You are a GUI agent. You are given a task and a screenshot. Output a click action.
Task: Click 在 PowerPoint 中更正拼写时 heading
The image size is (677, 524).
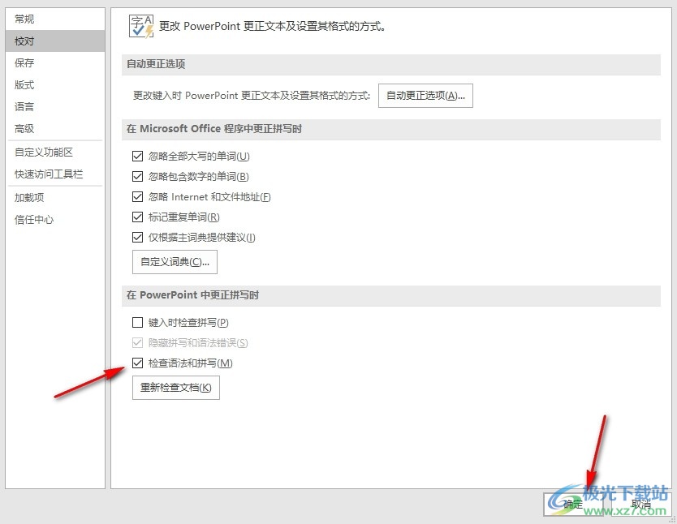pyautogui.click(x=192, y=295)
